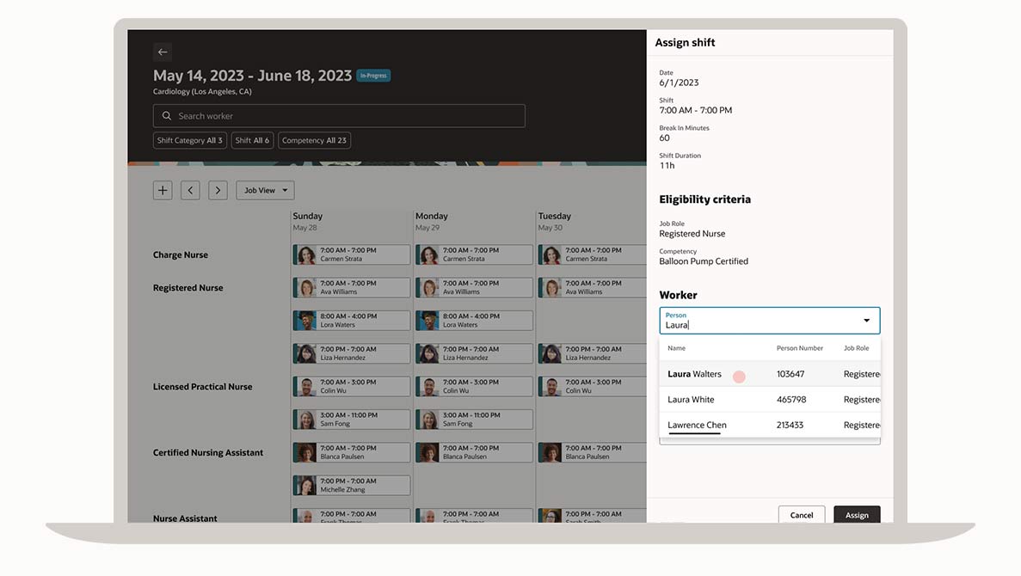Select Laura White from the list
The width and height of the screenshot is (1021, 576).
tap(691, 400)
